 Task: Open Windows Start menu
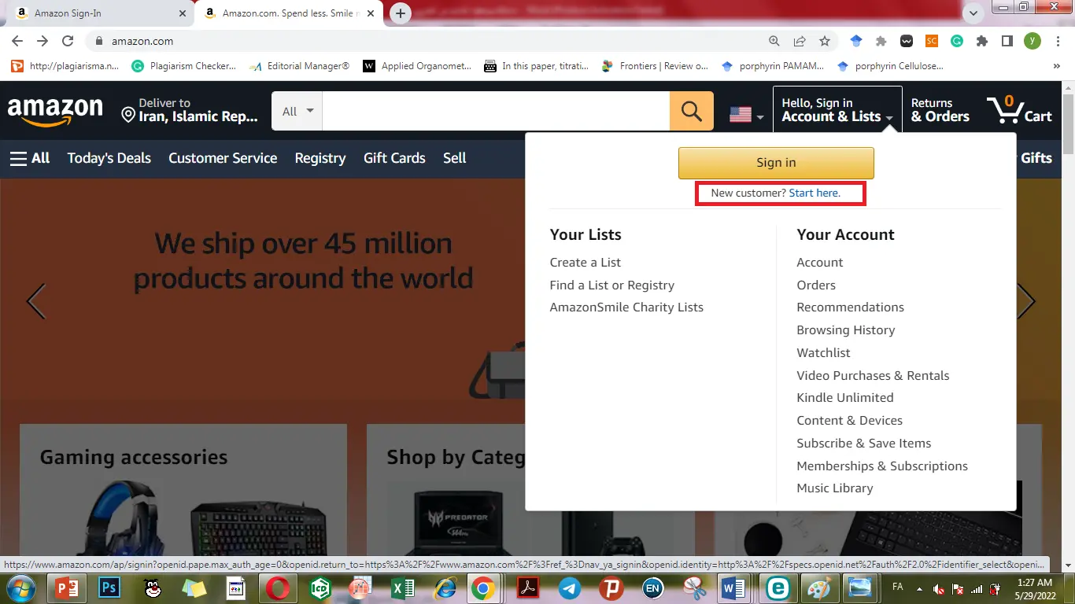click(20, 587)
